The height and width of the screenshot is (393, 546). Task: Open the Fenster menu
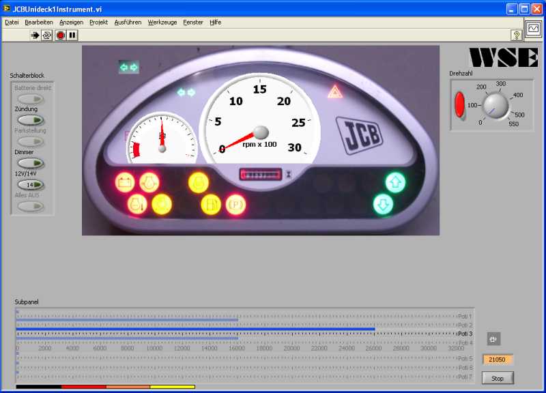point(193,23)
